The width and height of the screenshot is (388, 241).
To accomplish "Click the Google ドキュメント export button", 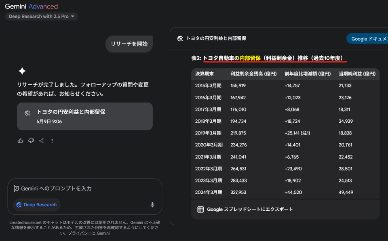I will click(367, 39).
